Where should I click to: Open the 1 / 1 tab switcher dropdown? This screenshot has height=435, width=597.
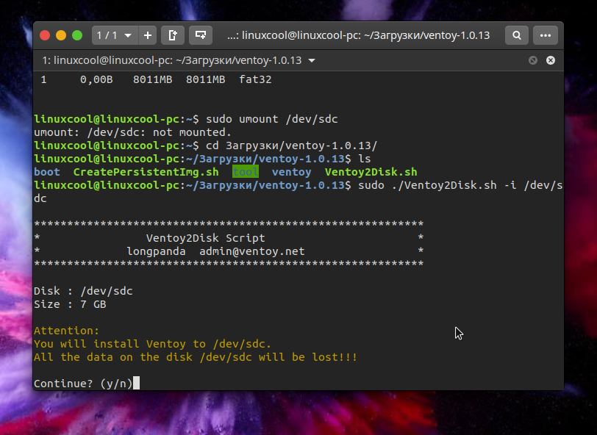[115, 35]
